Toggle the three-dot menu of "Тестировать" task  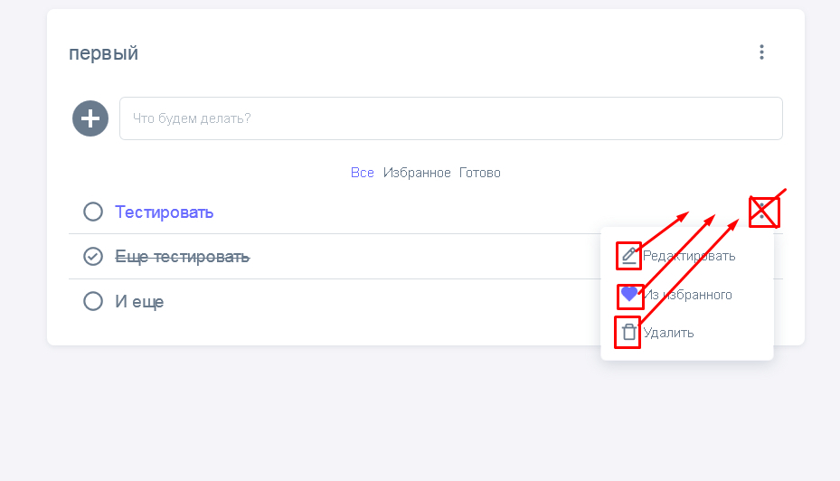762,212
